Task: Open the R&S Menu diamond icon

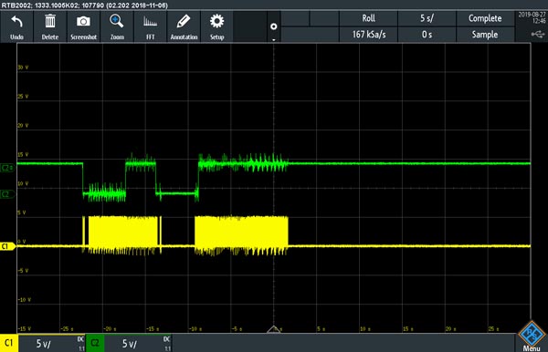Action: coord(532,335)
